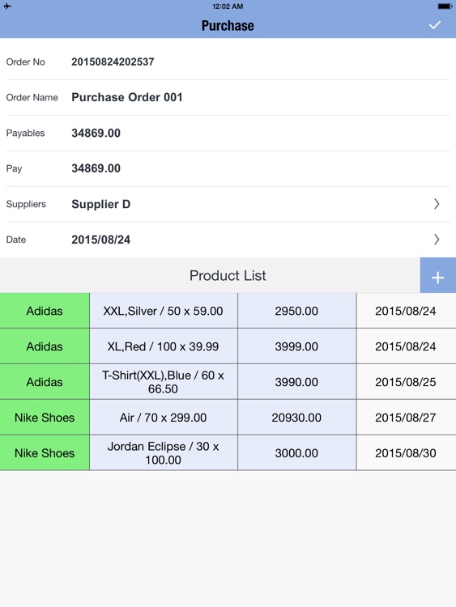The height and width of the screenshot is (607, 456).
Task: Open 'T-Shirt(XXL),Blue / 60 x 66.50' item
Action: [164, 382]
